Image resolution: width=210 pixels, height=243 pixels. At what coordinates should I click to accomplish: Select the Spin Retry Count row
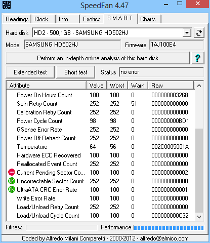coord(101,104)
